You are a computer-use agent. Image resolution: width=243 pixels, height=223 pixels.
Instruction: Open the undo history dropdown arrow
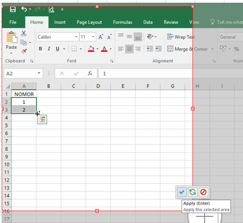(30, 9)
